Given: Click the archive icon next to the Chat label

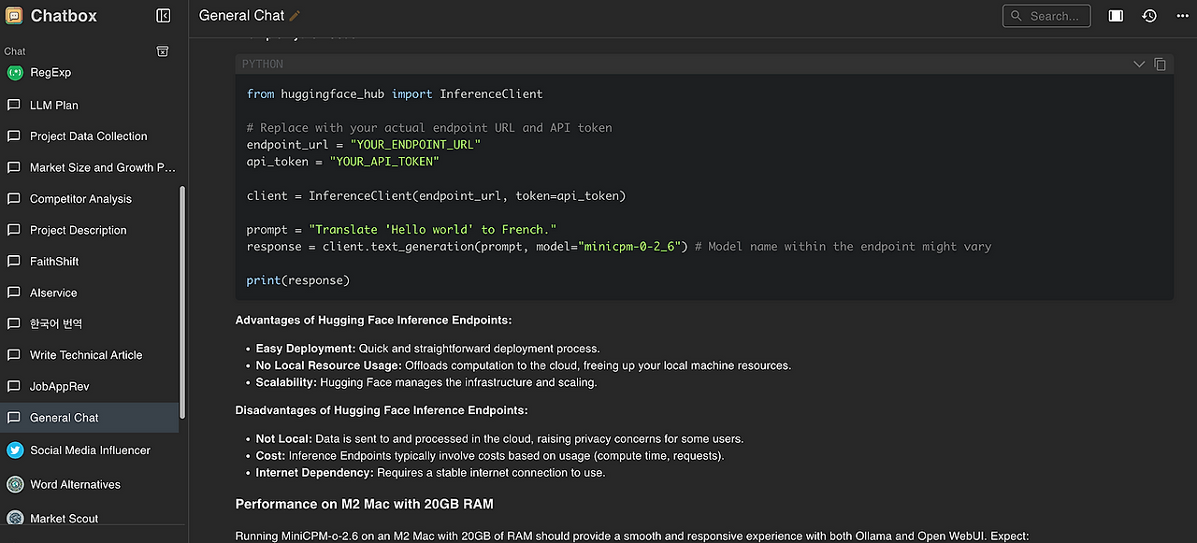Looking at the screenshot, I should [163, 51].
